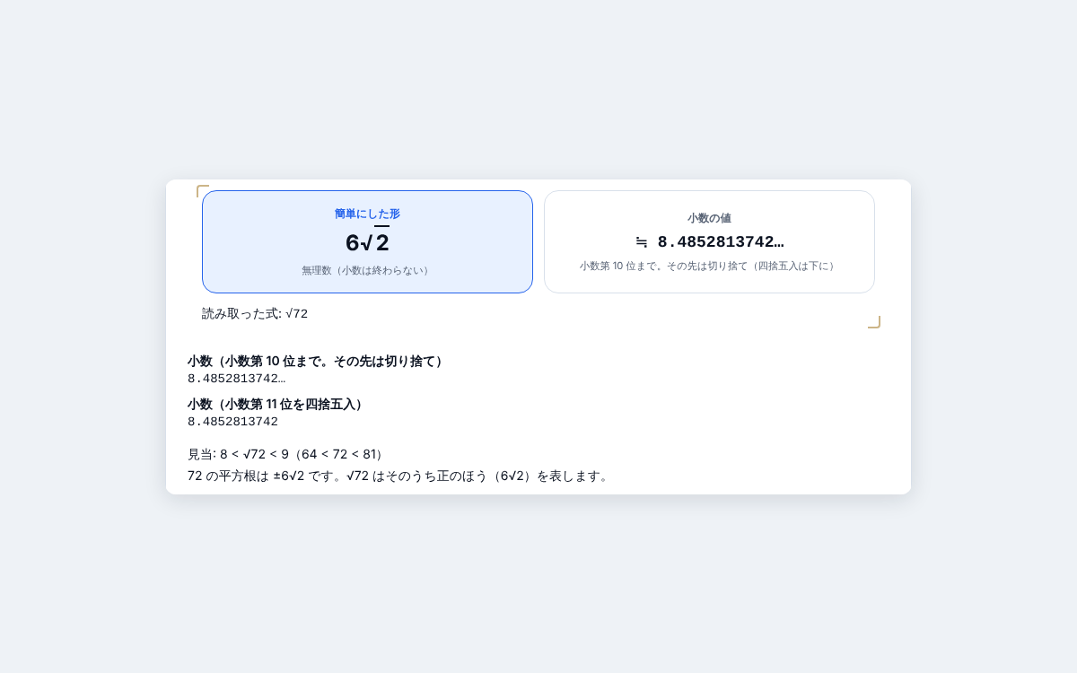Click the 読み取った式: √72 text

(x=255, y=313)
